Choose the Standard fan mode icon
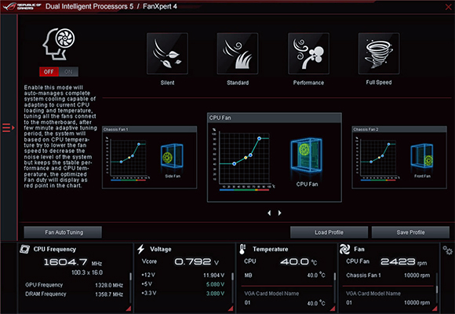 click(x=238, y=53)
